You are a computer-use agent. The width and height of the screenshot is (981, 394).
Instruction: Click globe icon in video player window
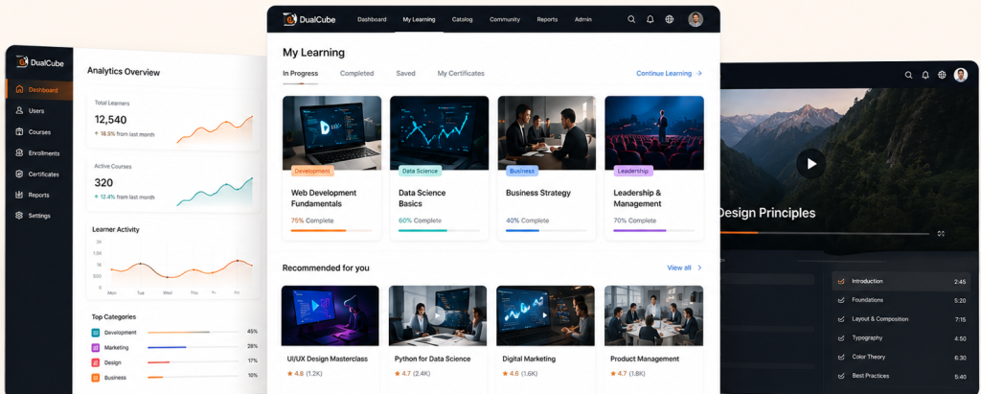pos(942,75)
